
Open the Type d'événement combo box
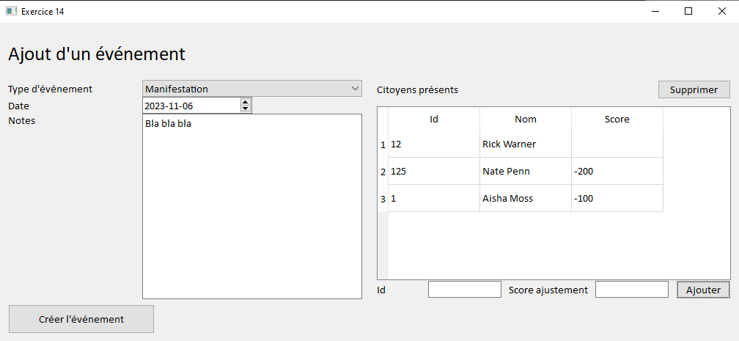[x=252, y=89]
